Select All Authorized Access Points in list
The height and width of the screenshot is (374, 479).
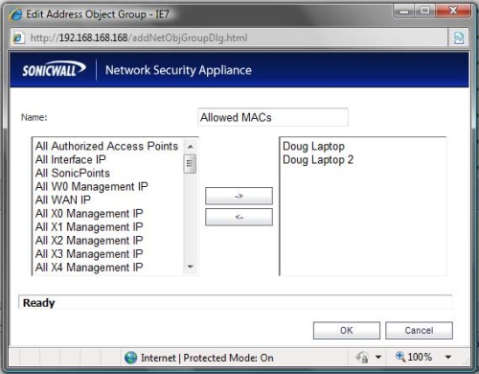[x=106, y=146]
